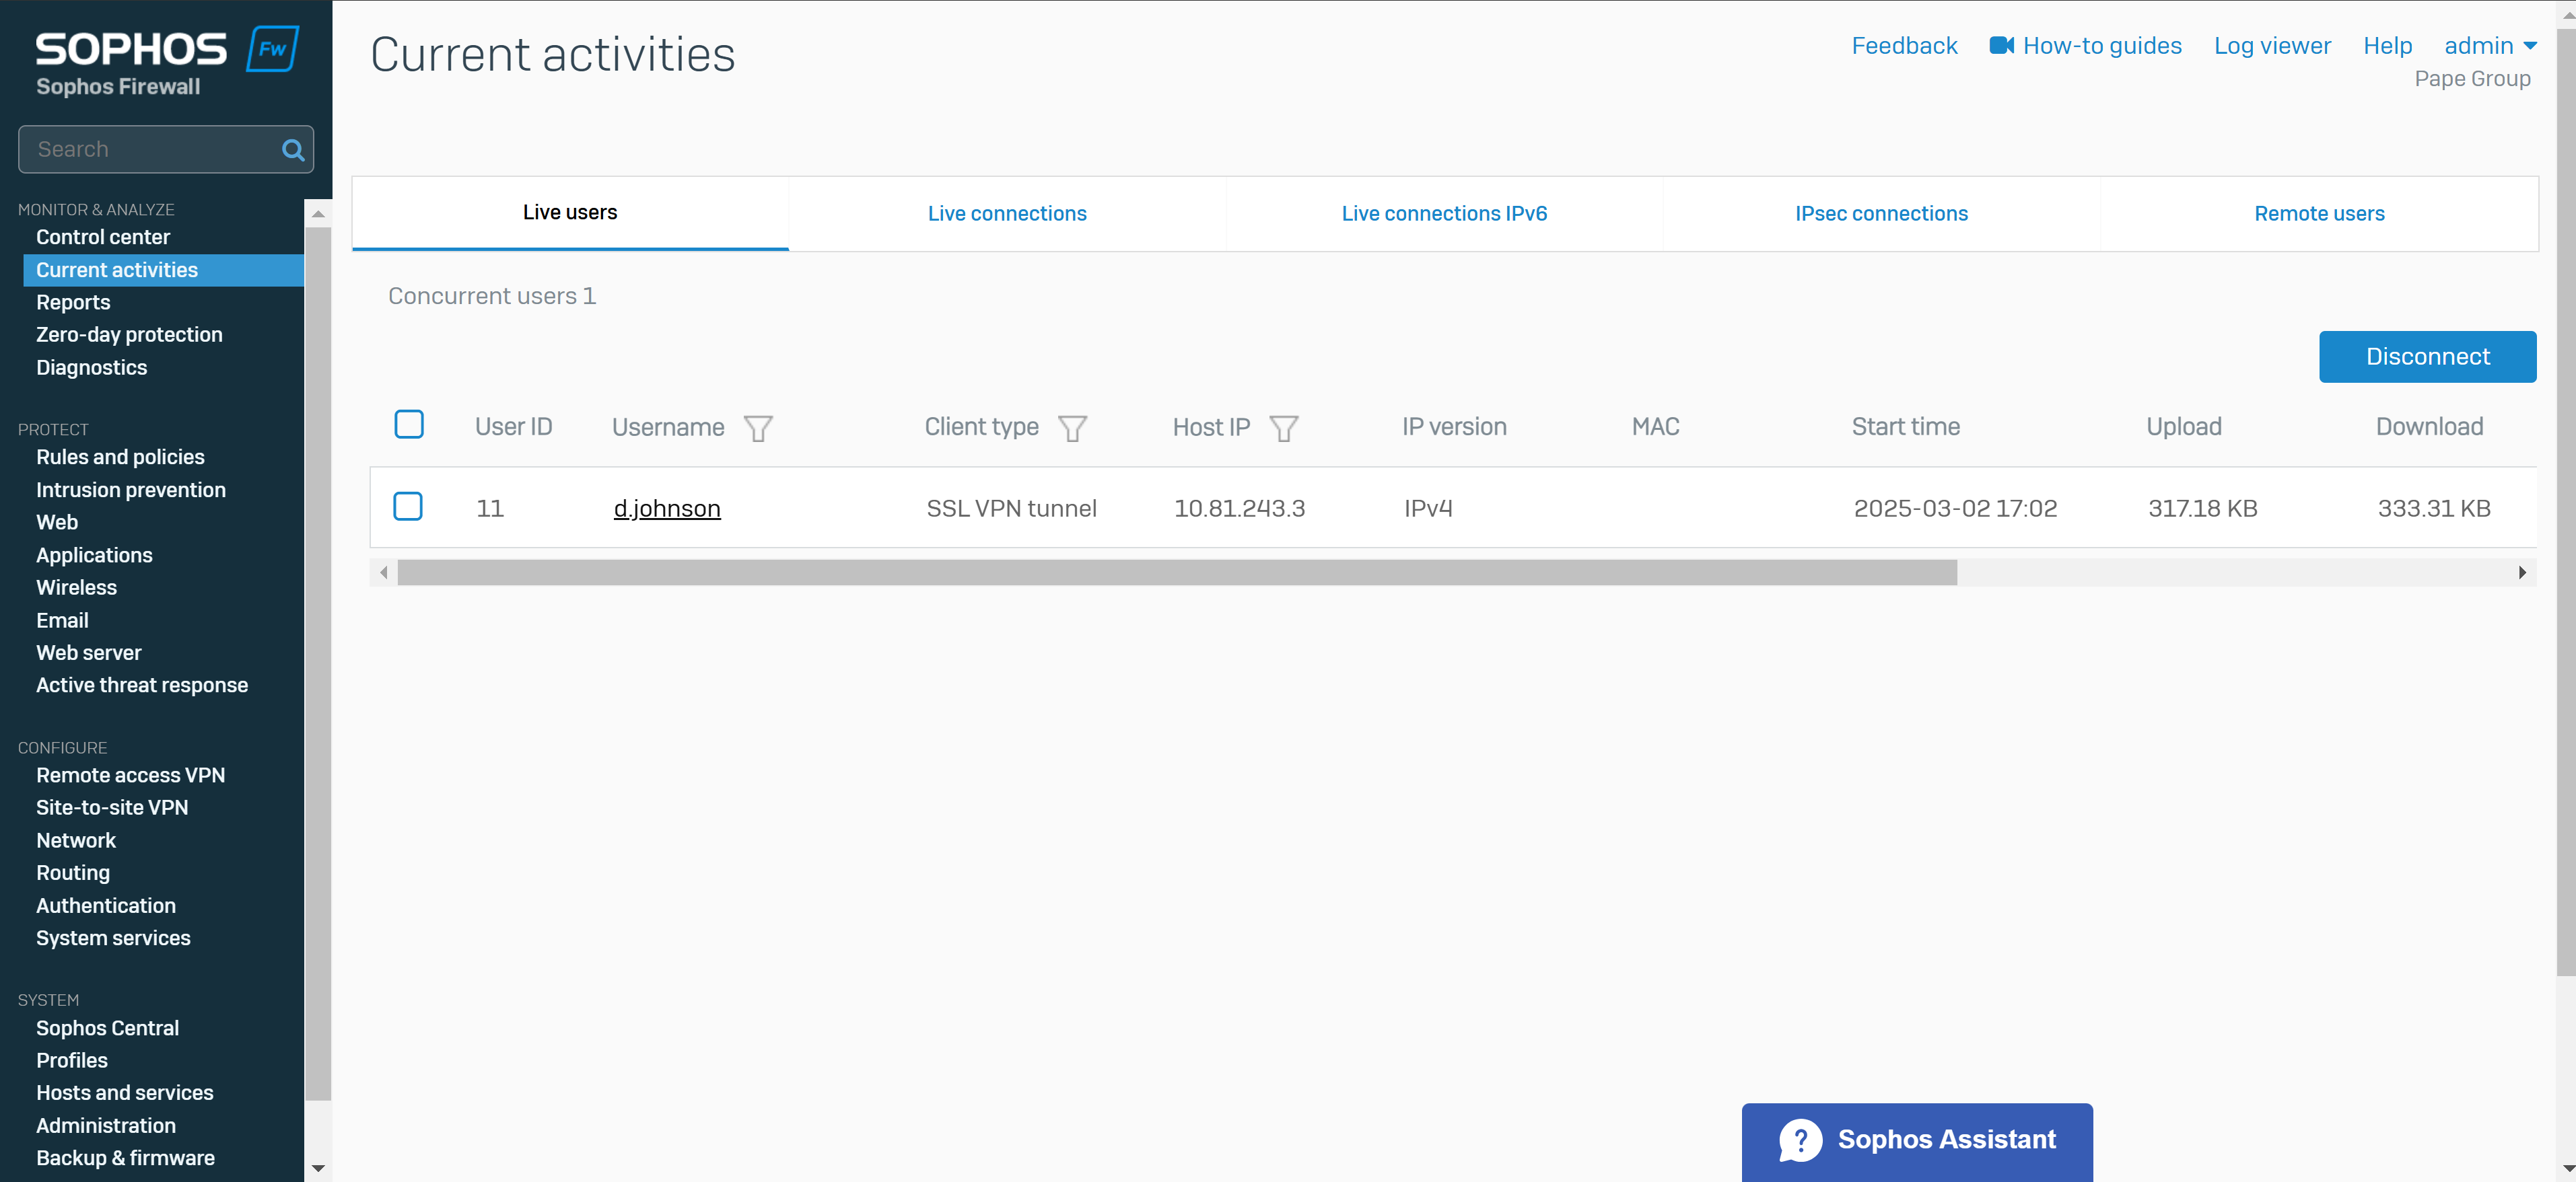Viewport: 2576px width, 1182px height.
Task: Open Zero-day protection
Action: tap(129, 335)
